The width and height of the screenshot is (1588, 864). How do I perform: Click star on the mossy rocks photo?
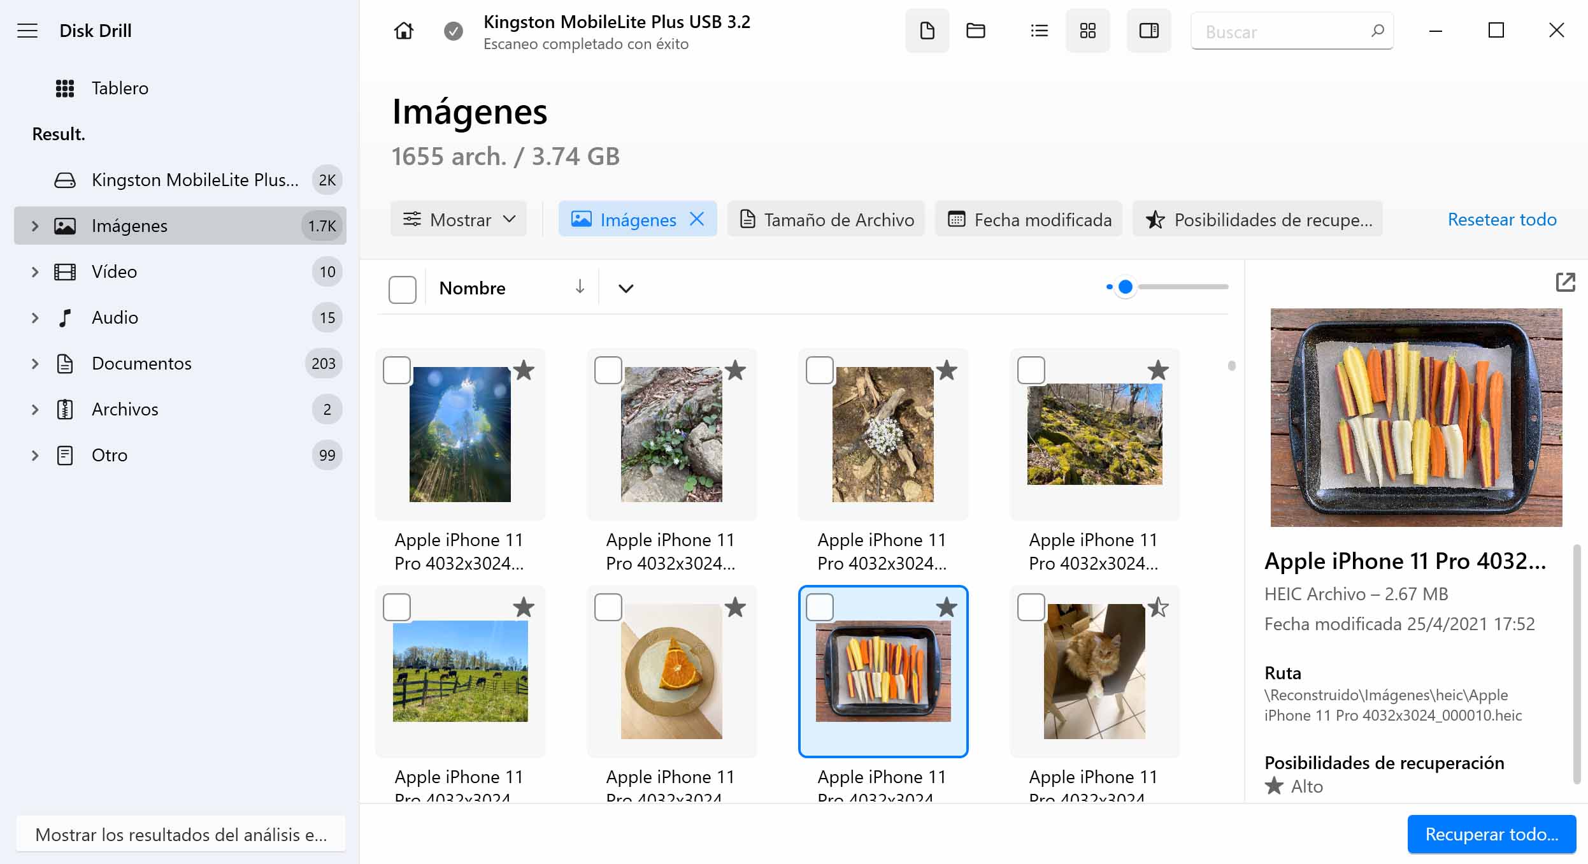(x=1158, y=370)
